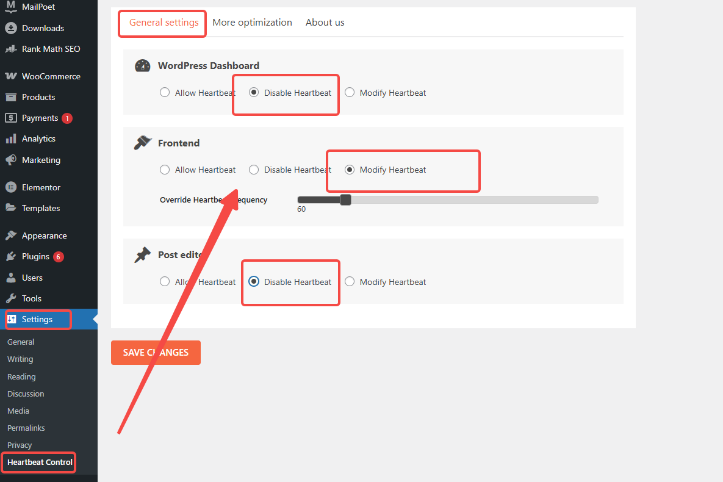Select Modify Heartbeat for WordPress Dashboard
The width and height of the screenshot is (723, 482).
(350, 92)
